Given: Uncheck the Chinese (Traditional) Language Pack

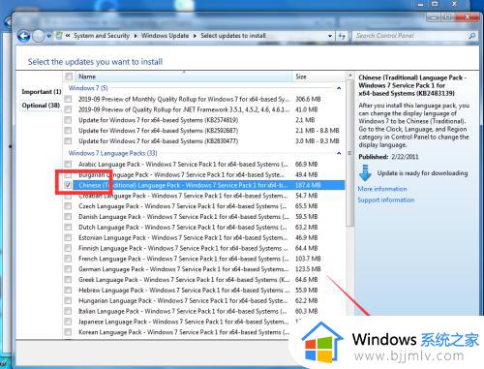Looking at the screenshot, I should [68, 185].
